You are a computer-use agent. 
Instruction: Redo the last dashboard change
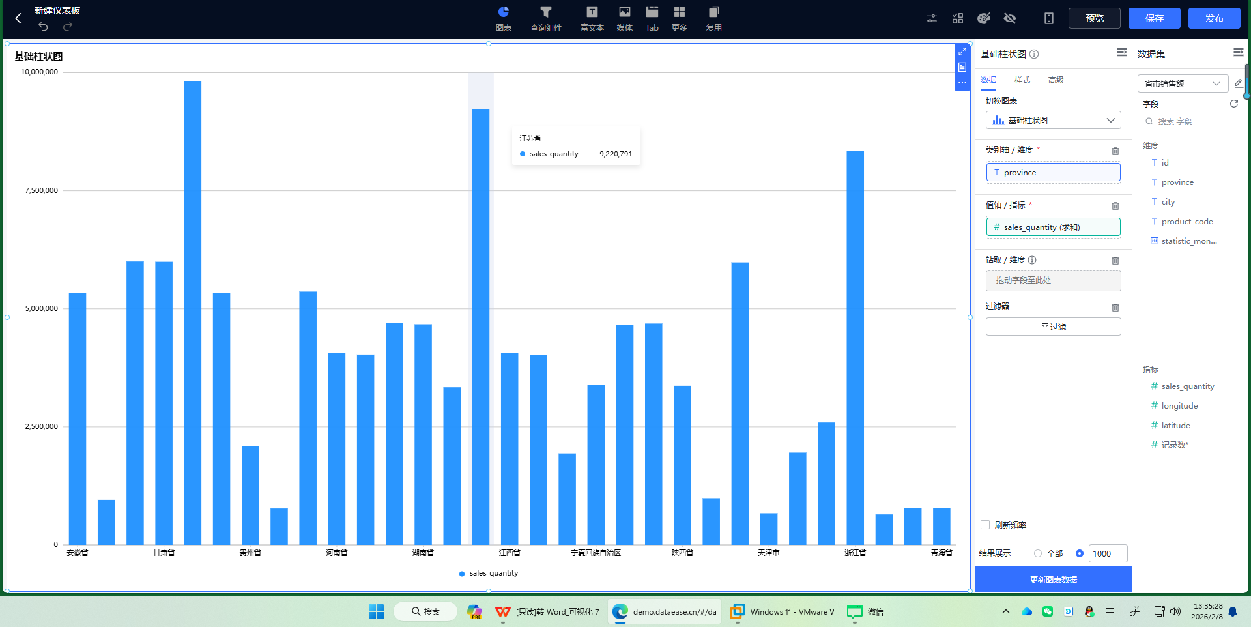pyautogui.click(x=68, y=27)
